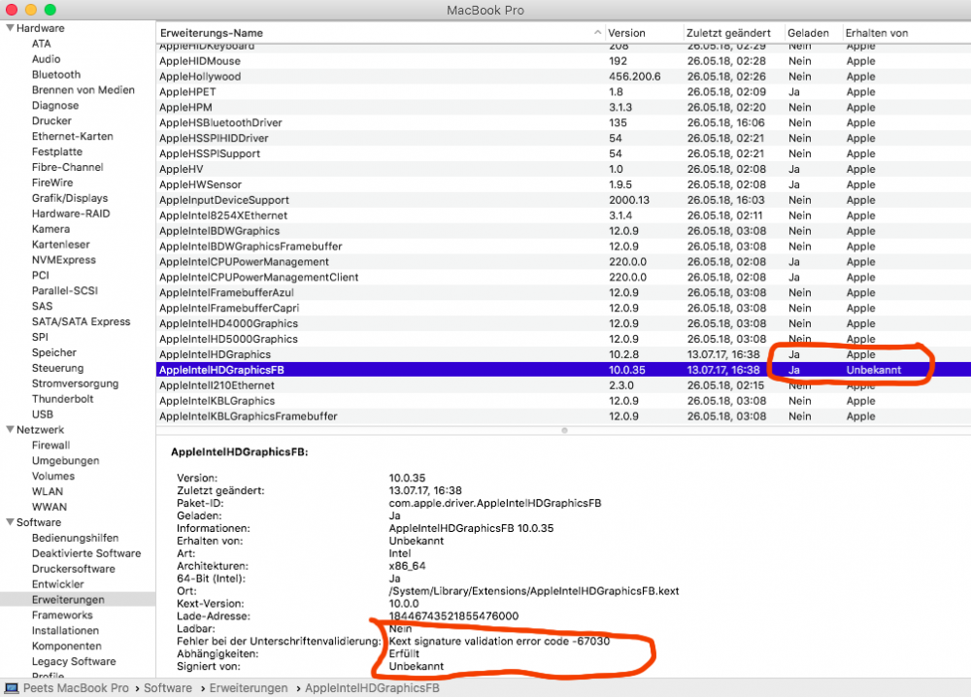Select Kamera in sidebar
The width and height of the screenshot is (971, 697).
(50, 229)
